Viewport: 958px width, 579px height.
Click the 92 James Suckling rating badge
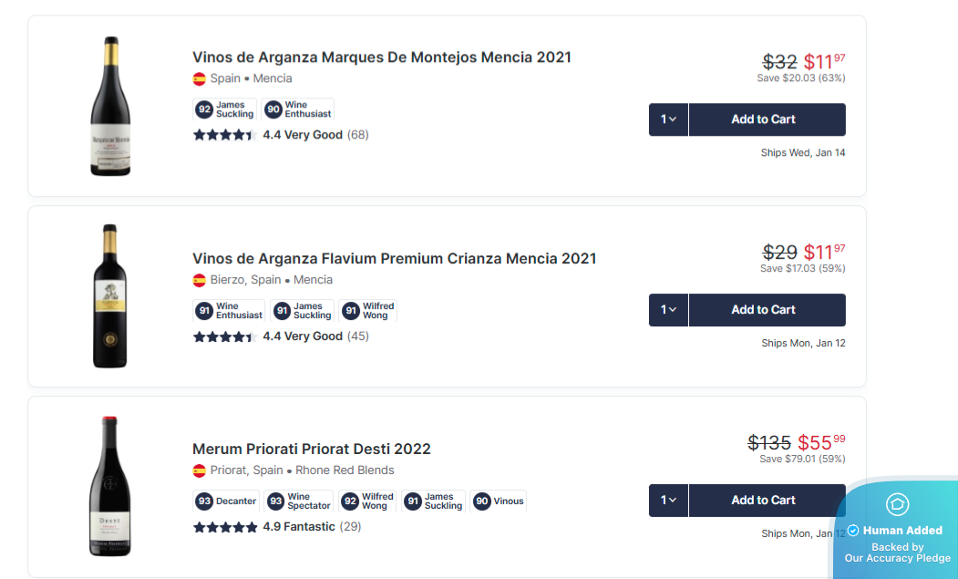(x=224, y=109)
